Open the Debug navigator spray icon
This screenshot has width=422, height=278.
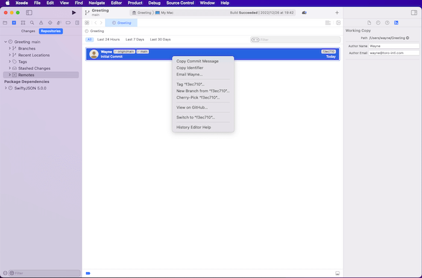59,23
